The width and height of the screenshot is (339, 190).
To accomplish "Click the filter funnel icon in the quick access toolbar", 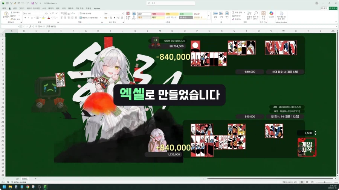I will (11, 3).
